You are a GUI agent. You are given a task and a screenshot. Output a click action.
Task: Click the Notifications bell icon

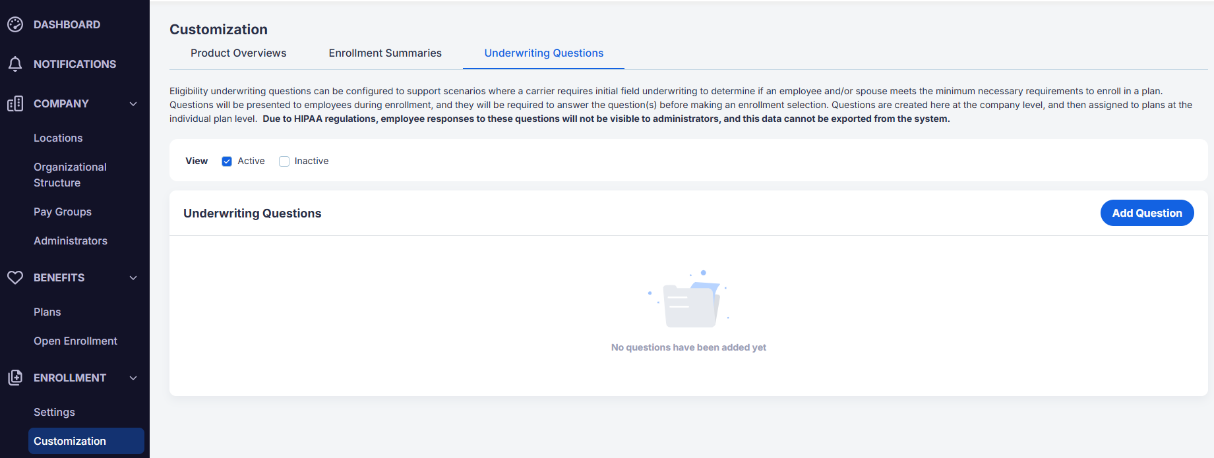coord(15,64)
